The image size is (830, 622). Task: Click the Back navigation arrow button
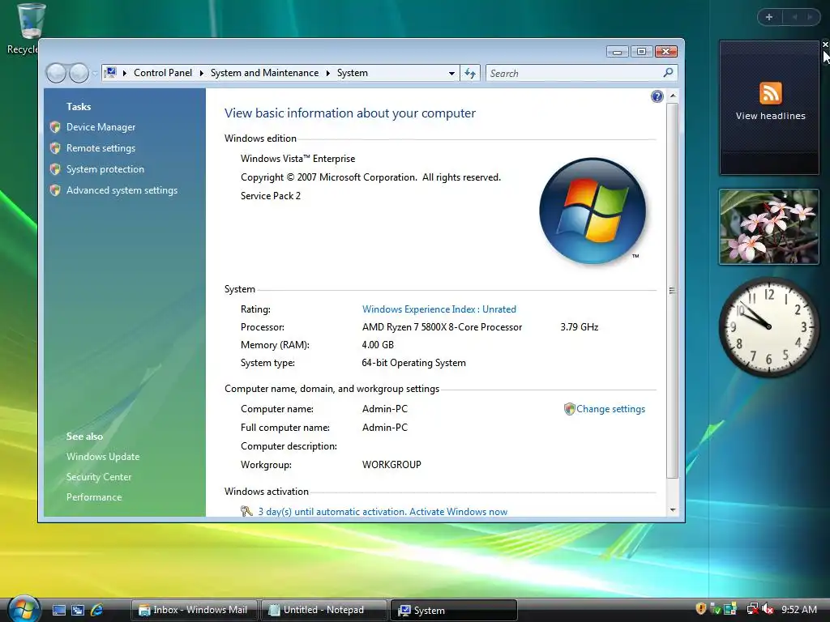pos(56,73)
